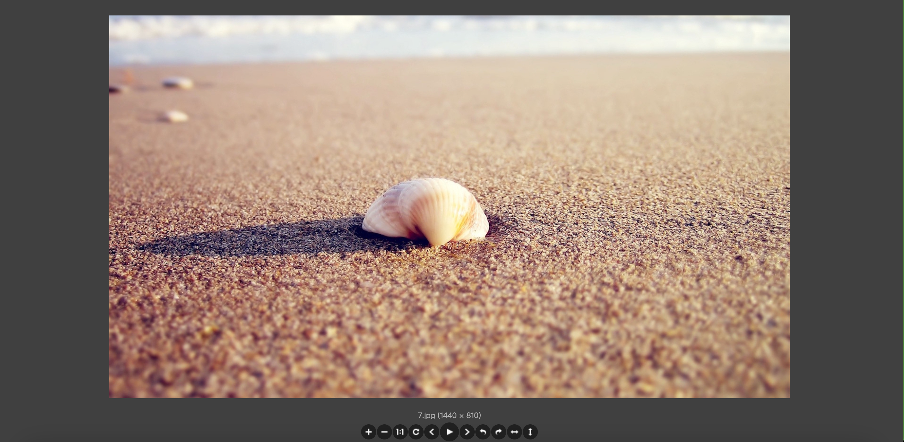Click the image dimensions text 1440 × 810
Viewport: 904px width, 442px height.
click(460, 416)
